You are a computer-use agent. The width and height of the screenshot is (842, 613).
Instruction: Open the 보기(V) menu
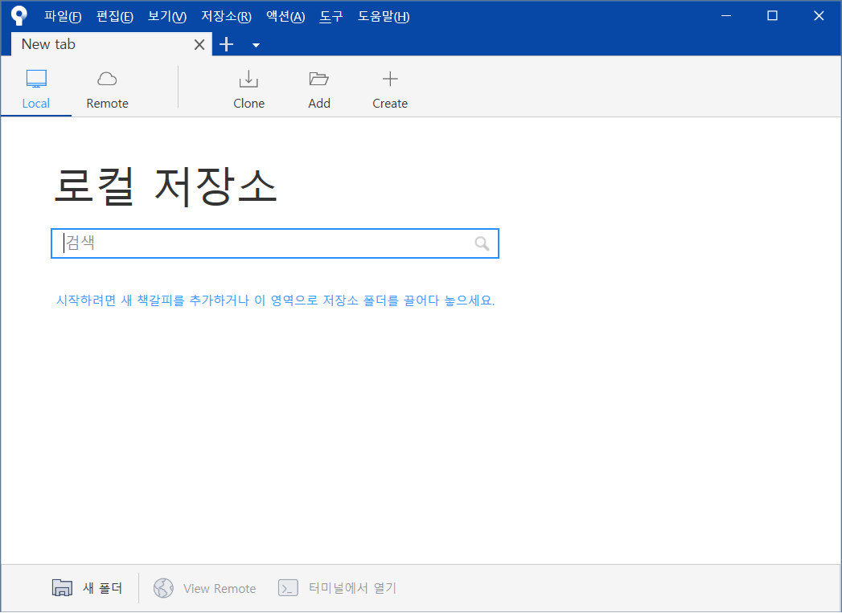coord(167,17)
